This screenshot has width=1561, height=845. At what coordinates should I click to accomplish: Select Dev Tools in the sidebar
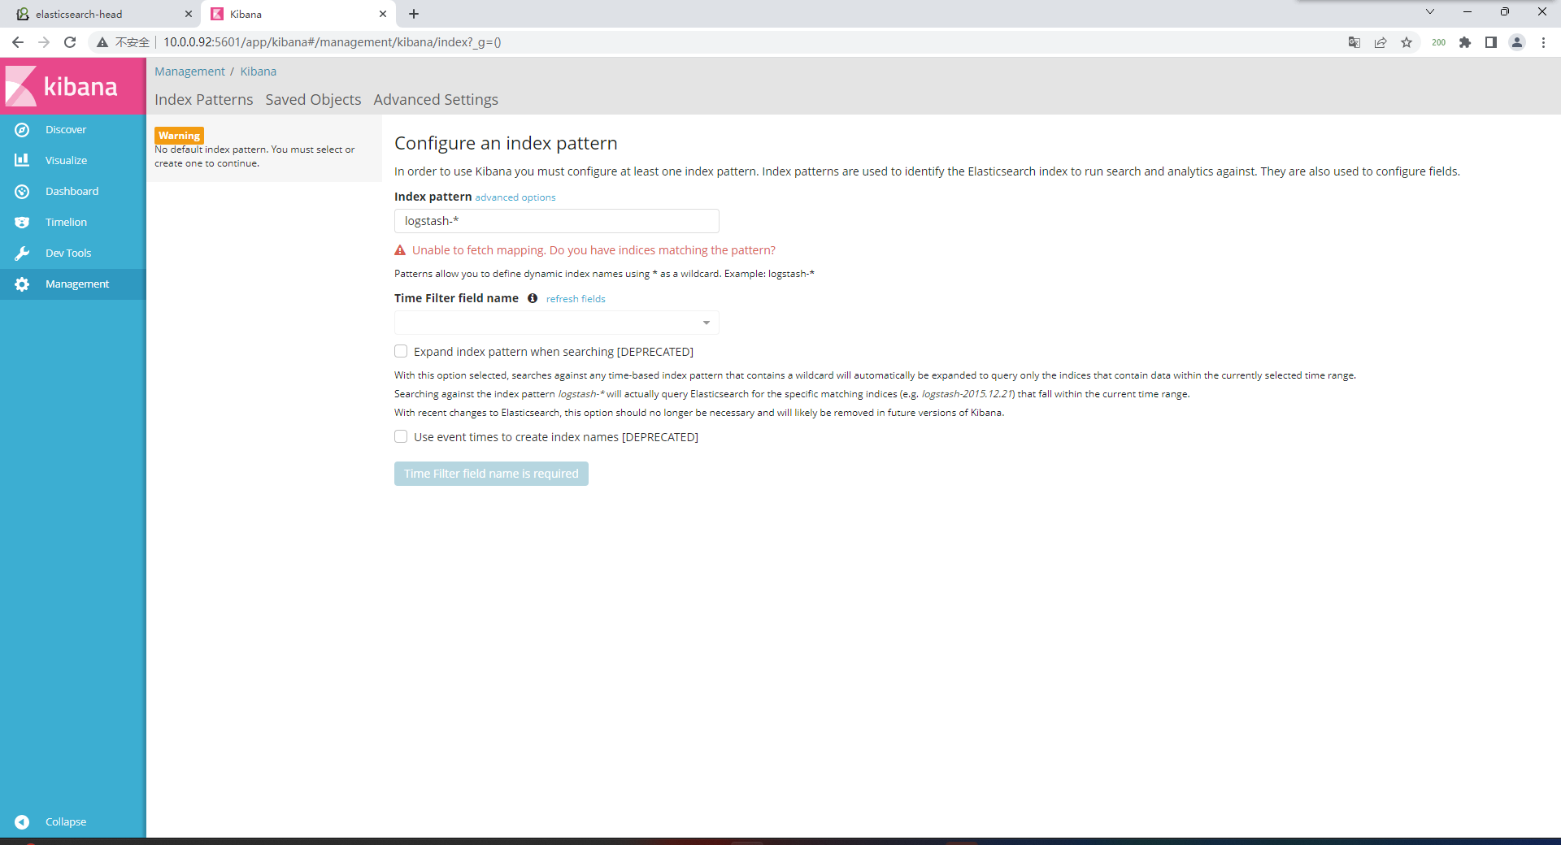pyautogui.click(x=73, y=253)
